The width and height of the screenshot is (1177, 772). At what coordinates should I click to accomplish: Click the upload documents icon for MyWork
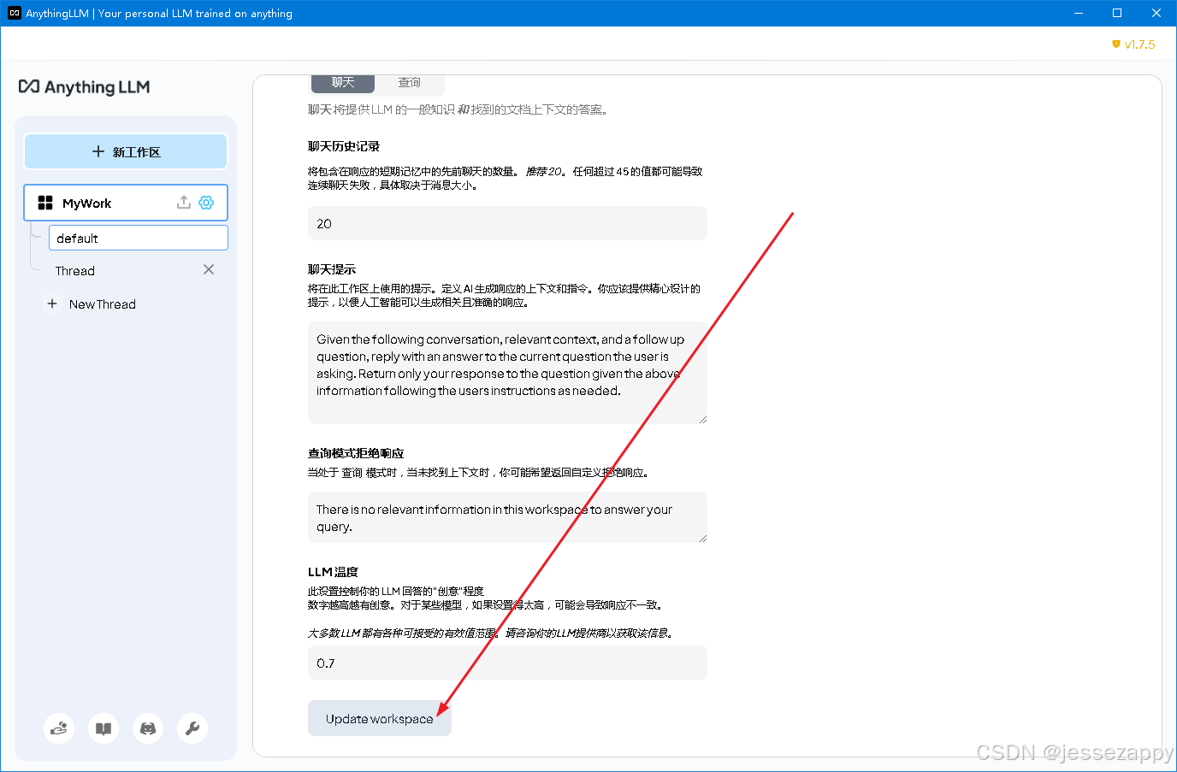[183, 202]
